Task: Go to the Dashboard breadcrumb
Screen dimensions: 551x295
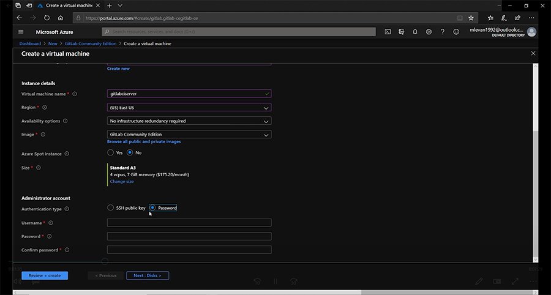Action: (x=30, y=44)
